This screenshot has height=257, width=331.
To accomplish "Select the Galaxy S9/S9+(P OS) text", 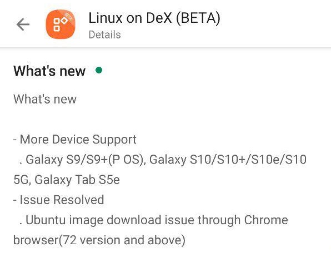I will 86,160.
